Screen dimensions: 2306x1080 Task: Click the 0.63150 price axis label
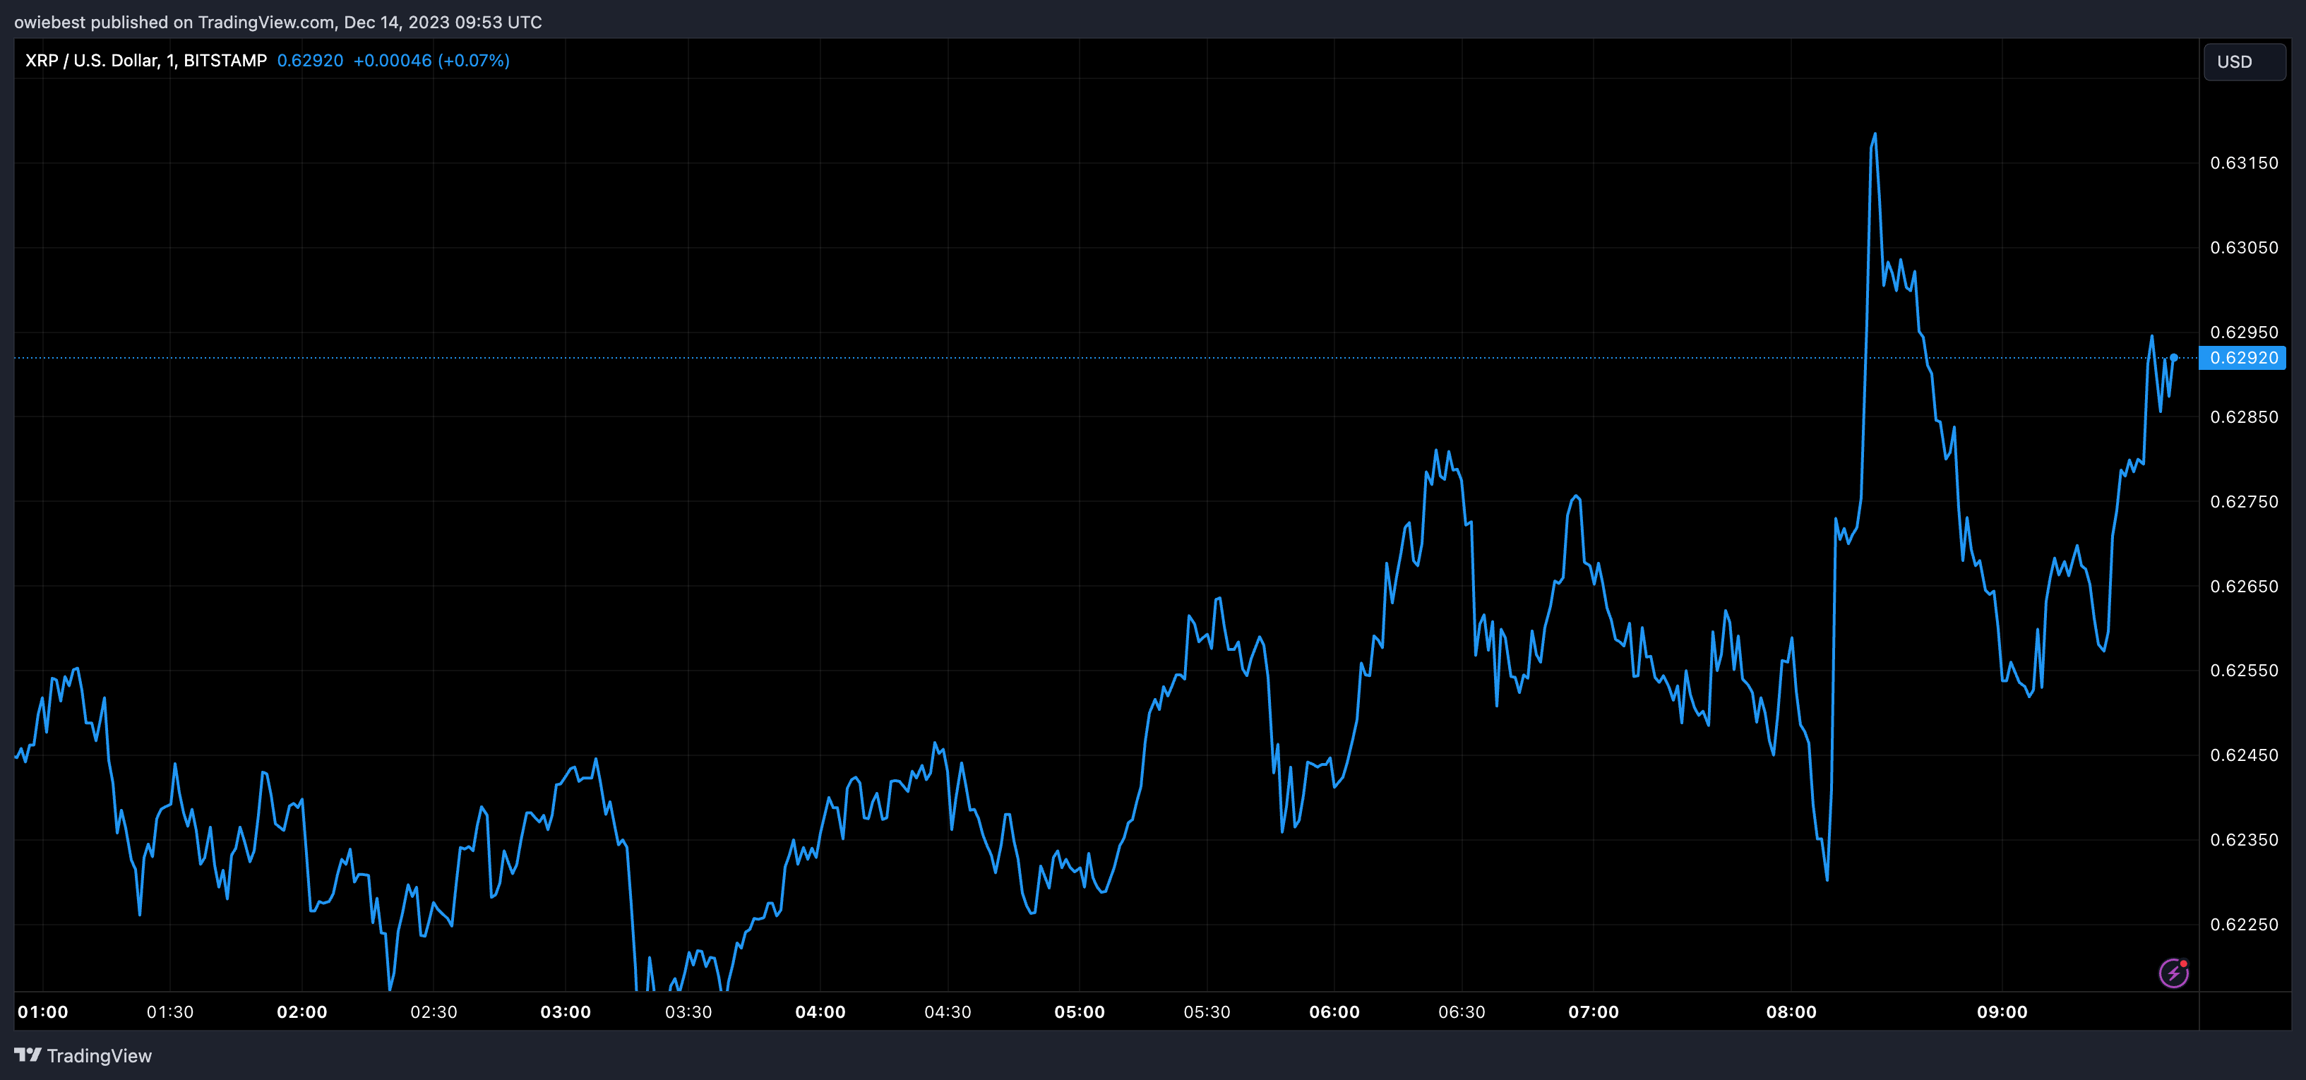pos(2245,163)
